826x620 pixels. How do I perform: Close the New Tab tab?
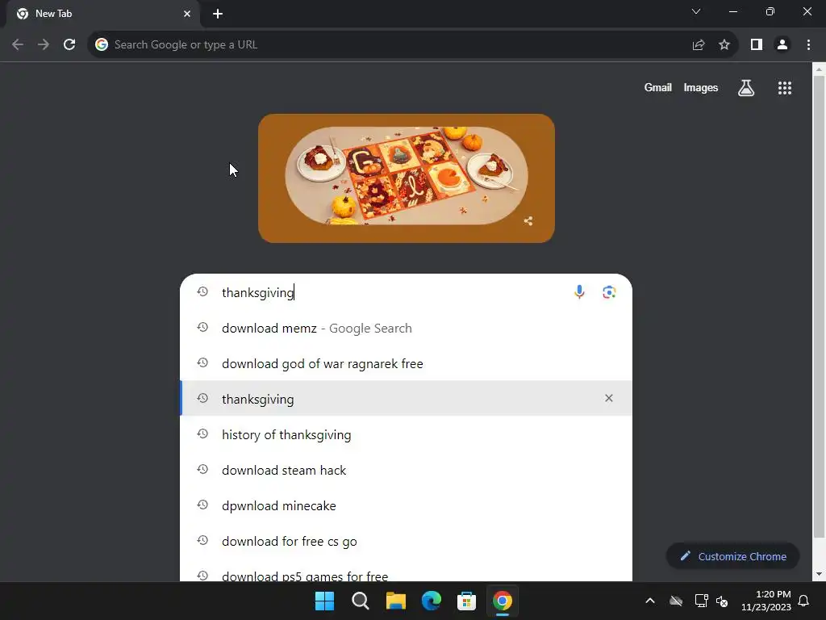point(187,14)
